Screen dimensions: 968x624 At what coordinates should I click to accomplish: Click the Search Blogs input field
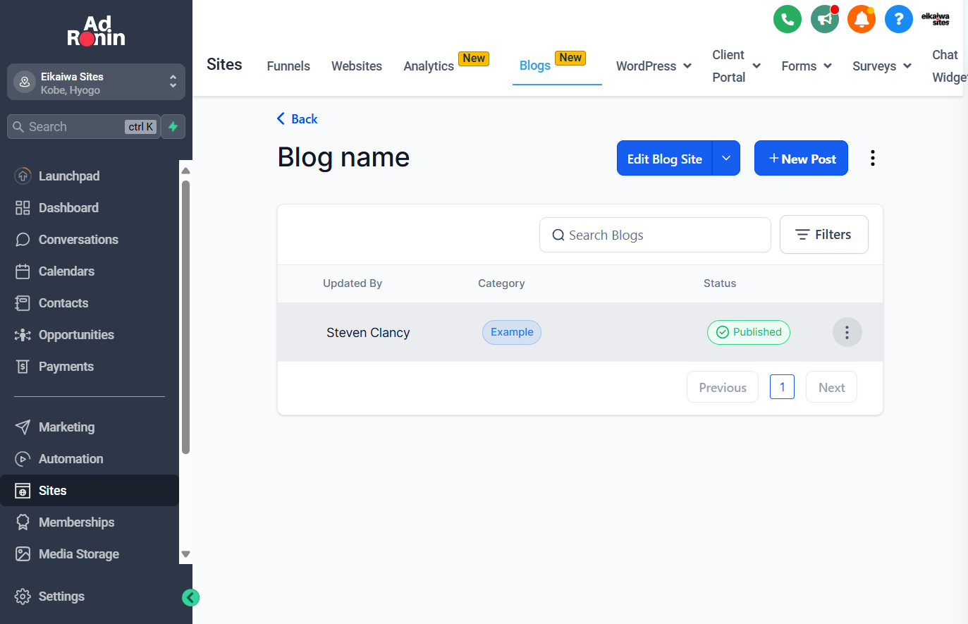pos(655,235)
